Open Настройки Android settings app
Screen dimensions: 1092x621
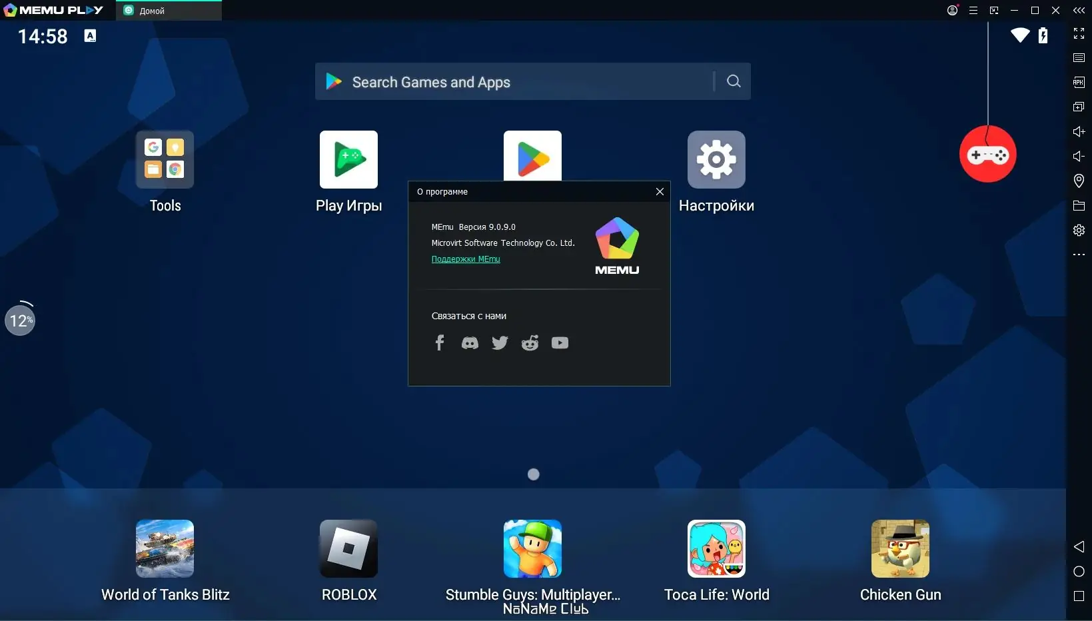716,160
